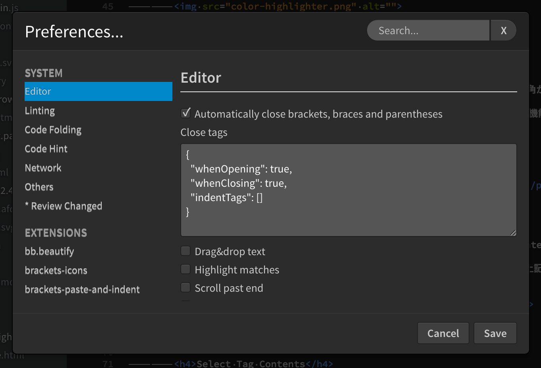Save the preferences
The width and height of the screenshot is (541, 368).
495,333
